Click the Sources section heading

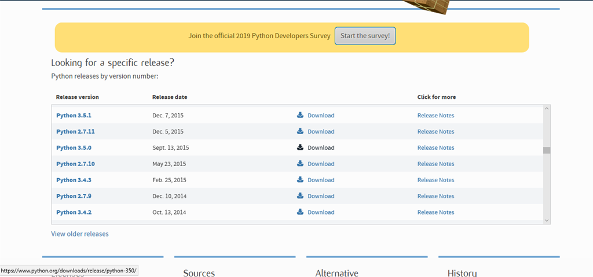(x=199, y=273)
